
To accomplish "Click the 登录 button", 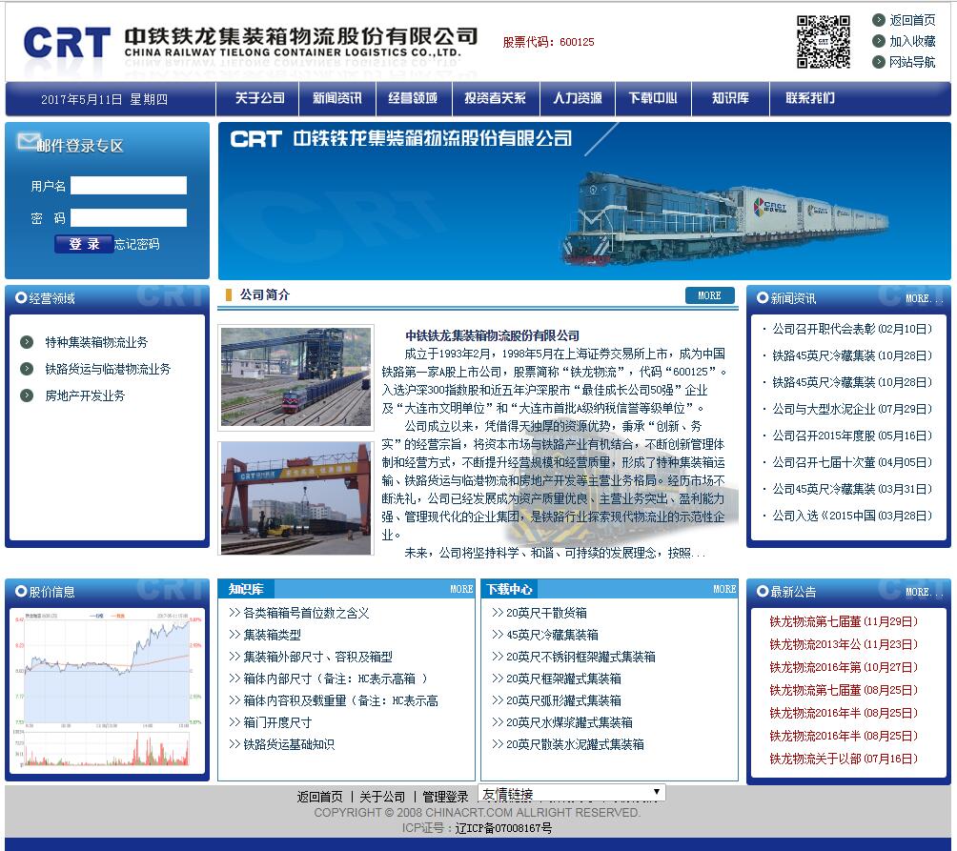I will point(84,244).
